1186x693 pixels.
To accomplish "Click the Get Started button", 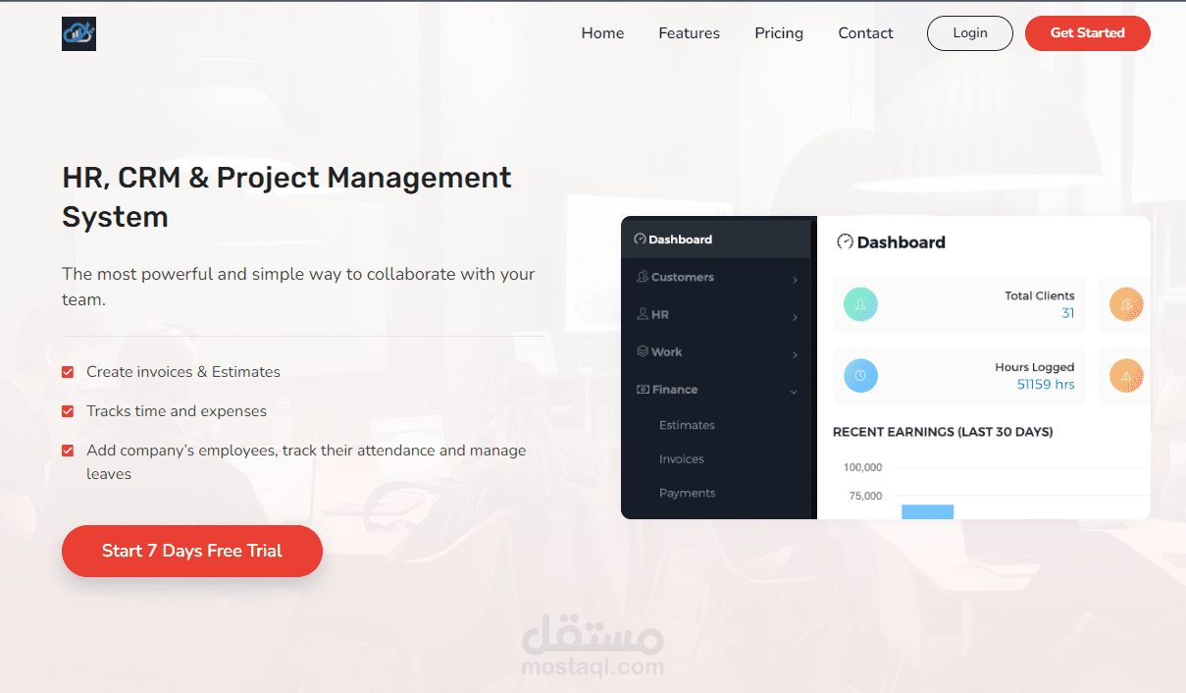I will (1087, 32).
